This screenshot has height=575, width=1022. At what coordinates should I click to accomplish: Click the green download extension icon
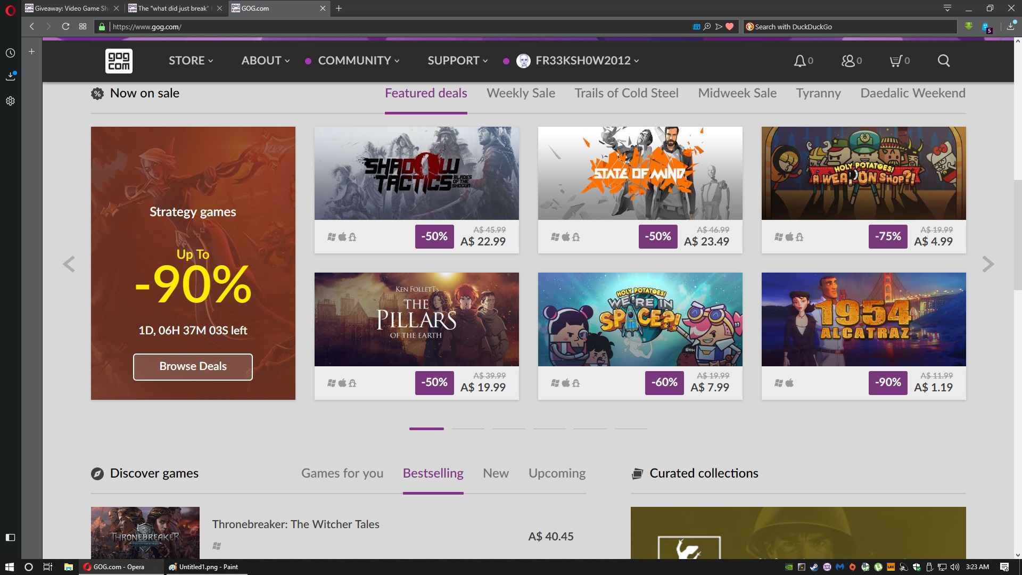tap(968, 27)
